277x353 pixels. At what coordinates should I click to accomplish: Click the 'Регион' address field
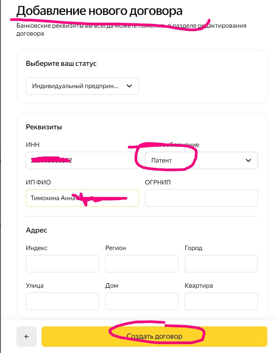(x=142, y=264)
